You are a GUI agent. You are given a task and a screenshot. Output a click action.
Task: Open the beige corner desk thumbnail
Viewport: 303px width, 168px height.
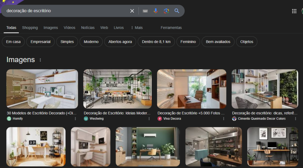(x=91, y=147)
